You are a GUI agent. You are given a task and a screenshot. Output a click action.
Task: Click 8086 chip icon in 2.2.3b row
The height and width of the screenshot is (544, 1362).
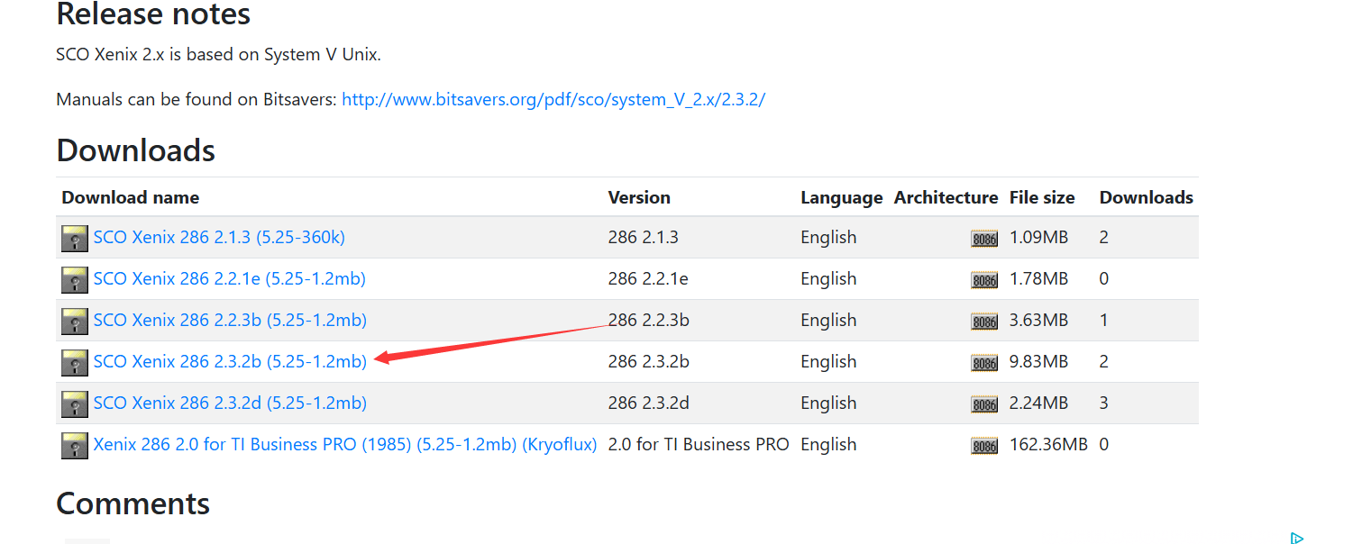pos(984,322)
